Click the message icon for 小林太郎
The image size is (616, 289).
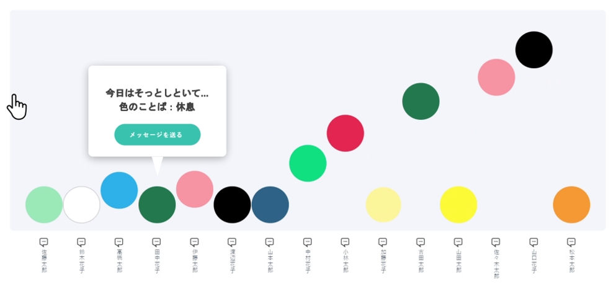pyautogui.click(x=345, y=242)
